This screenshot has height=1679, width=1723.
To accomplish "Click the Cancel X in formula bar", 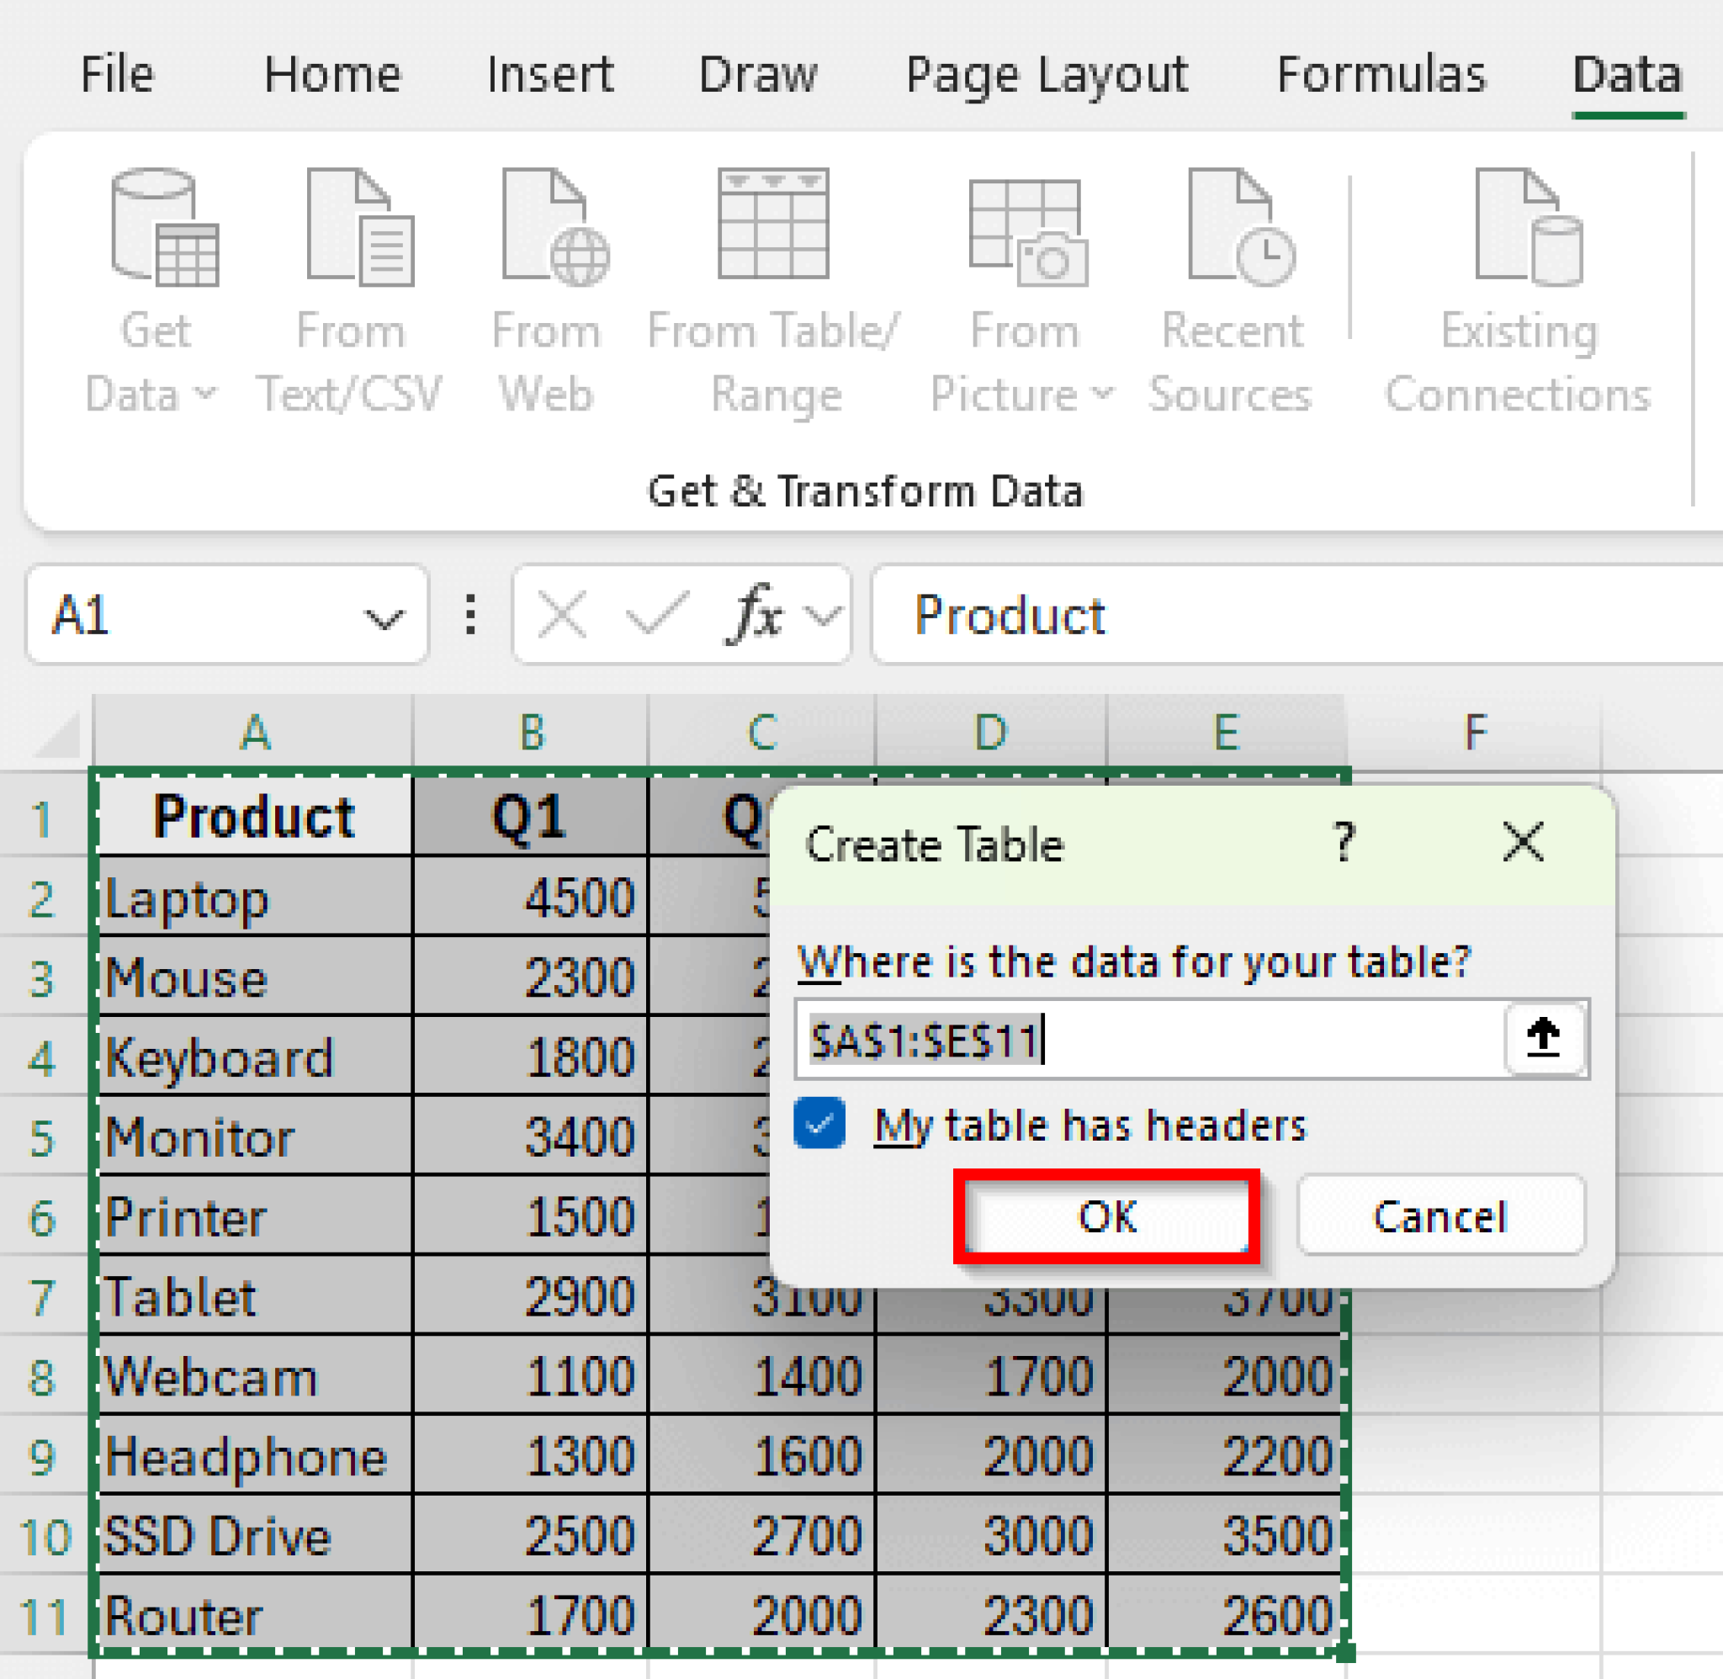I will click(562, 615).
